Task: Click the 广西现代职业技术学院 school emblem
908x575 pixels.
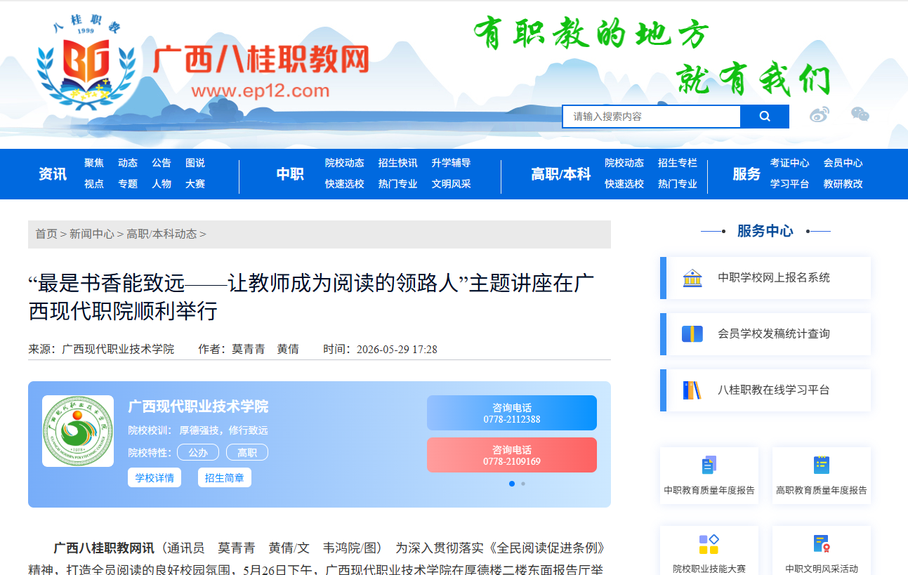Action: [x=78, y=431]
